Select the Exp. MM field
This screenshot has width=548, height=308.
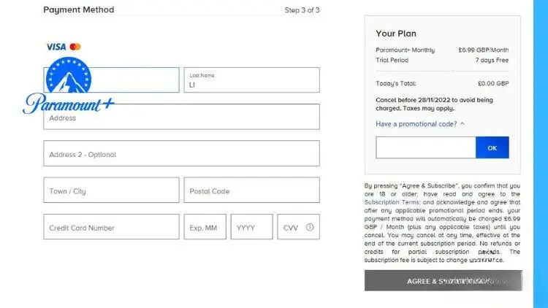[x=205, y=227]
